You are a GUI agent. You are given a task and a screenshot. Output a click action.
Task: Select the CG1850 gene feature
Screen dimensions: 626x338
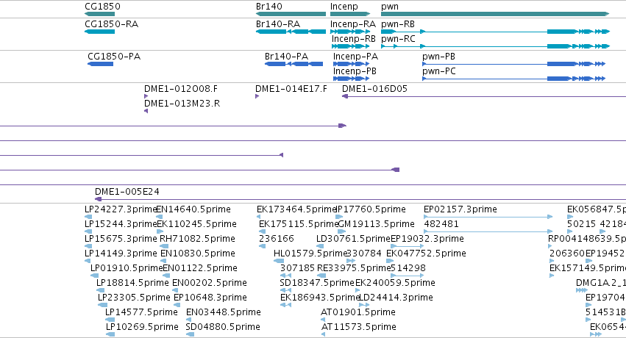point(100,14)
